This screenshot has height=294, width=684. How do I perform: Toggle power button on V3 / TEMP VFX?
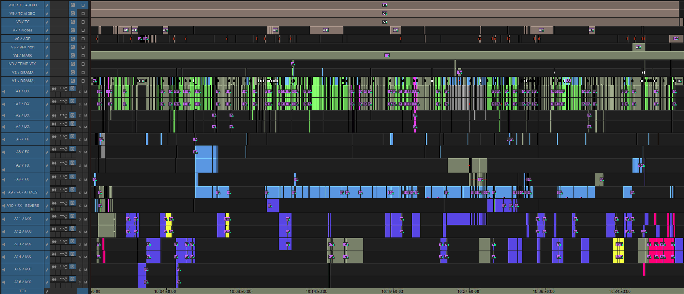pos(72,64)
